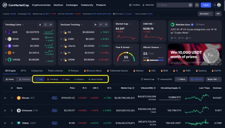The width and height of the screenshot is (225, 128).
Task: Switch to the NFTs tab
Action: pyautogui.click(x=23, y=71)
